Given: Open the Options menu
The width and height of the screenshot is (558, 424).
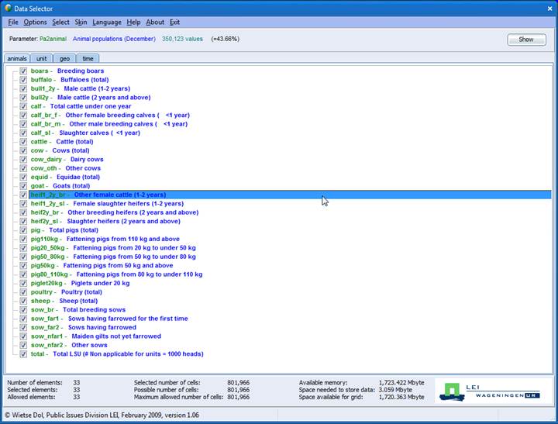Looking at the screenshot, I should pyautogui.click(x=35, y=22).
